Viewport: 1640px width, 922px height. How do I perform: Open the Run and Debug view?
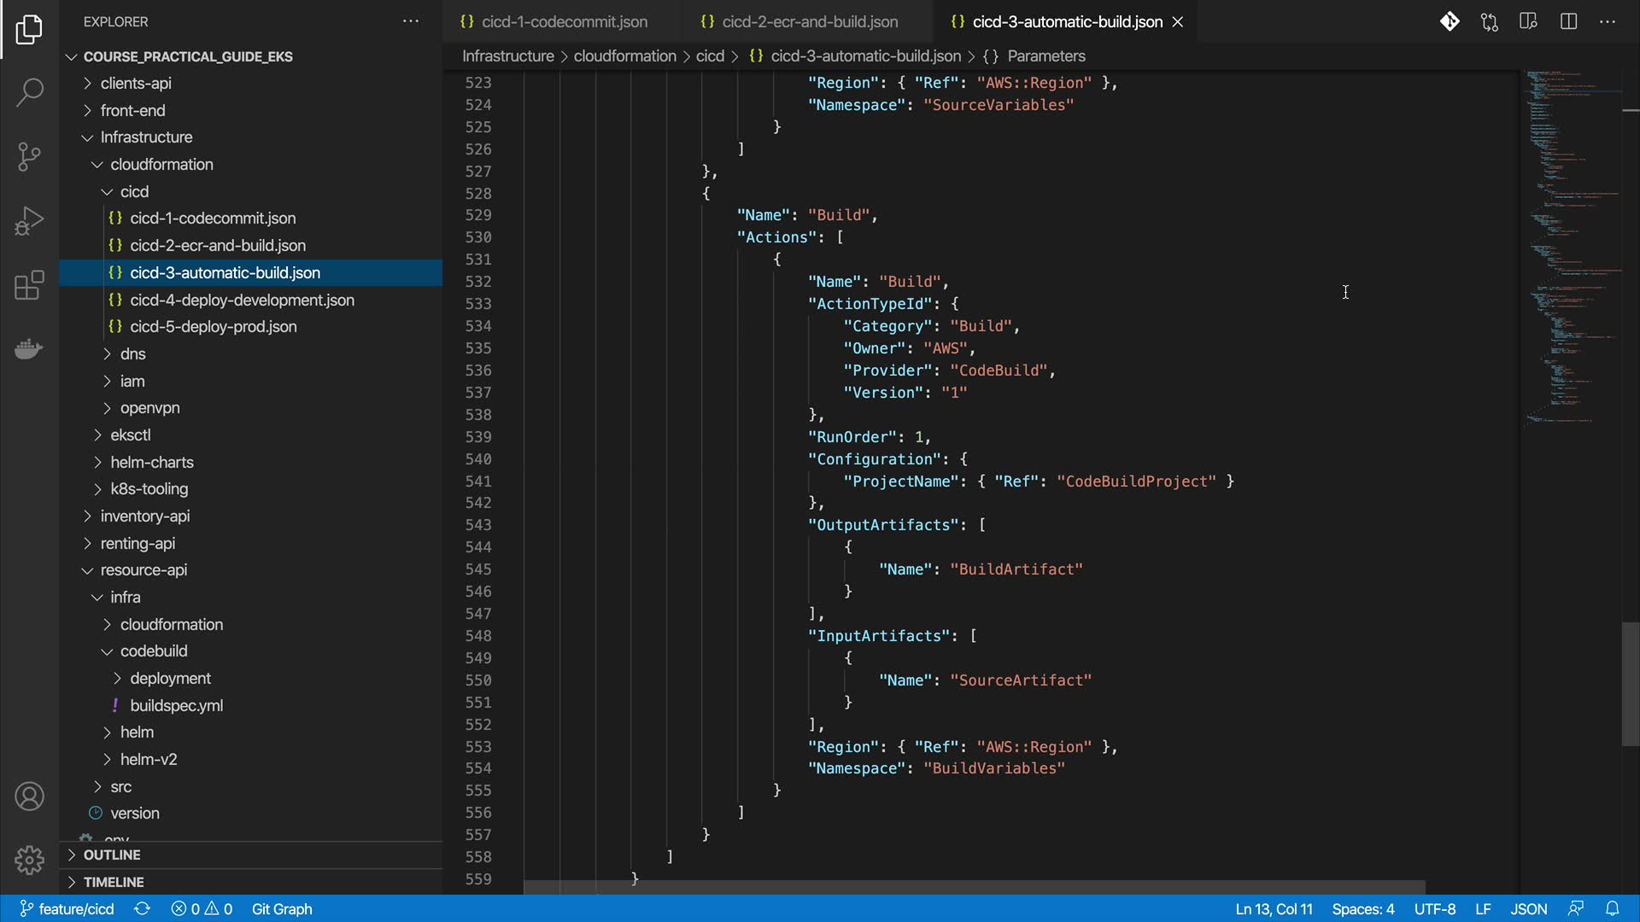tap(29, 221)
